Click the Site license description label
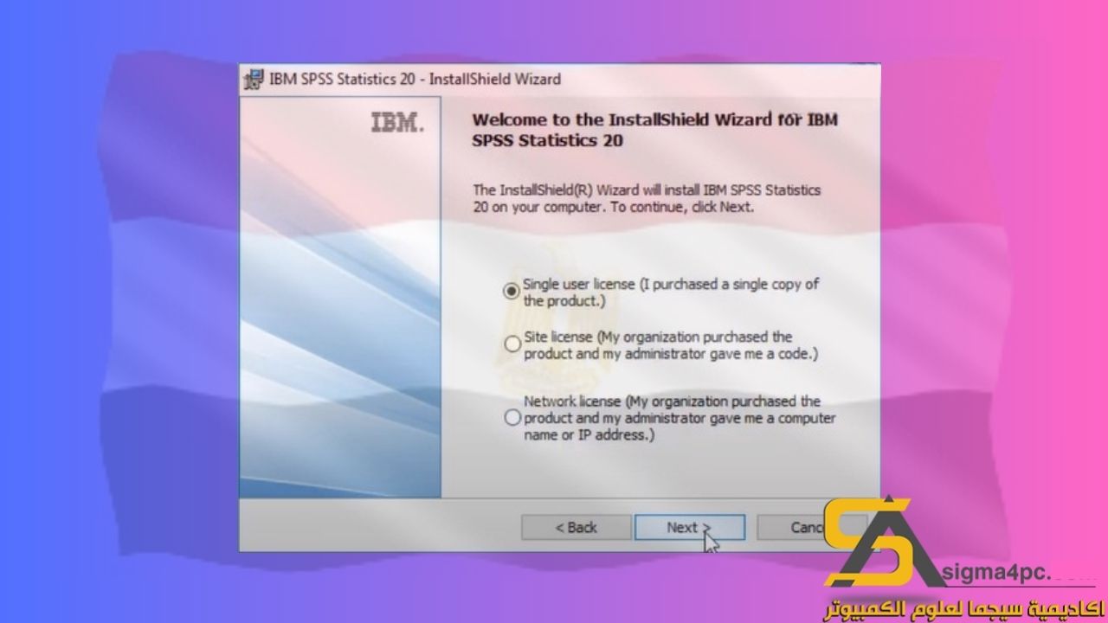Viewport: 1108px width, 623px height. pos(671,345)
